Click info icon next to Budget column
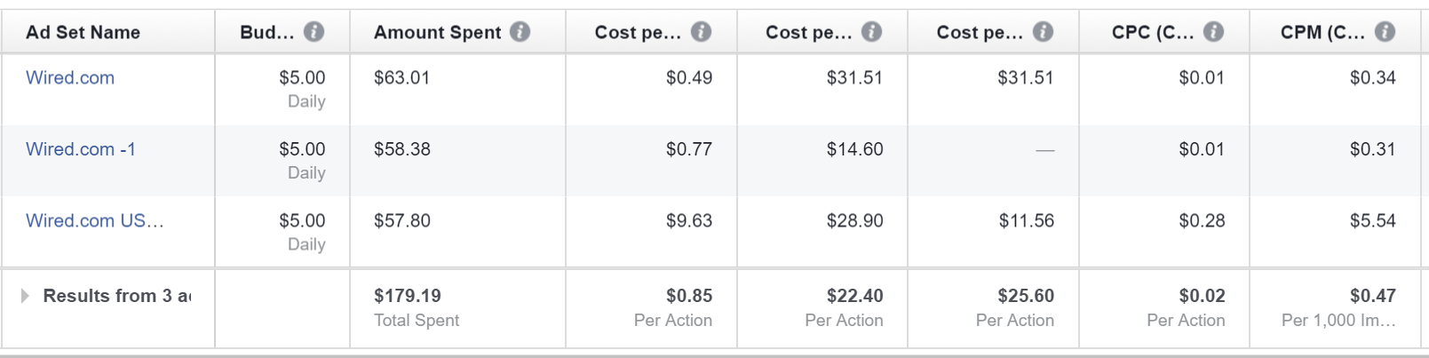1429x358 pixels. [x=314, y=32]
